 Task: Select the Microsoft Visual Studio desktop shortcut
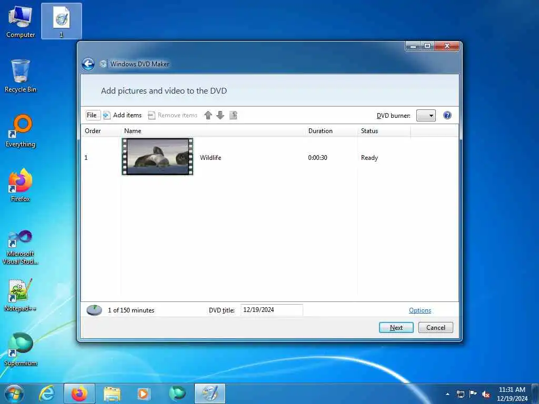pyautogui.click(x=21, y=247)
